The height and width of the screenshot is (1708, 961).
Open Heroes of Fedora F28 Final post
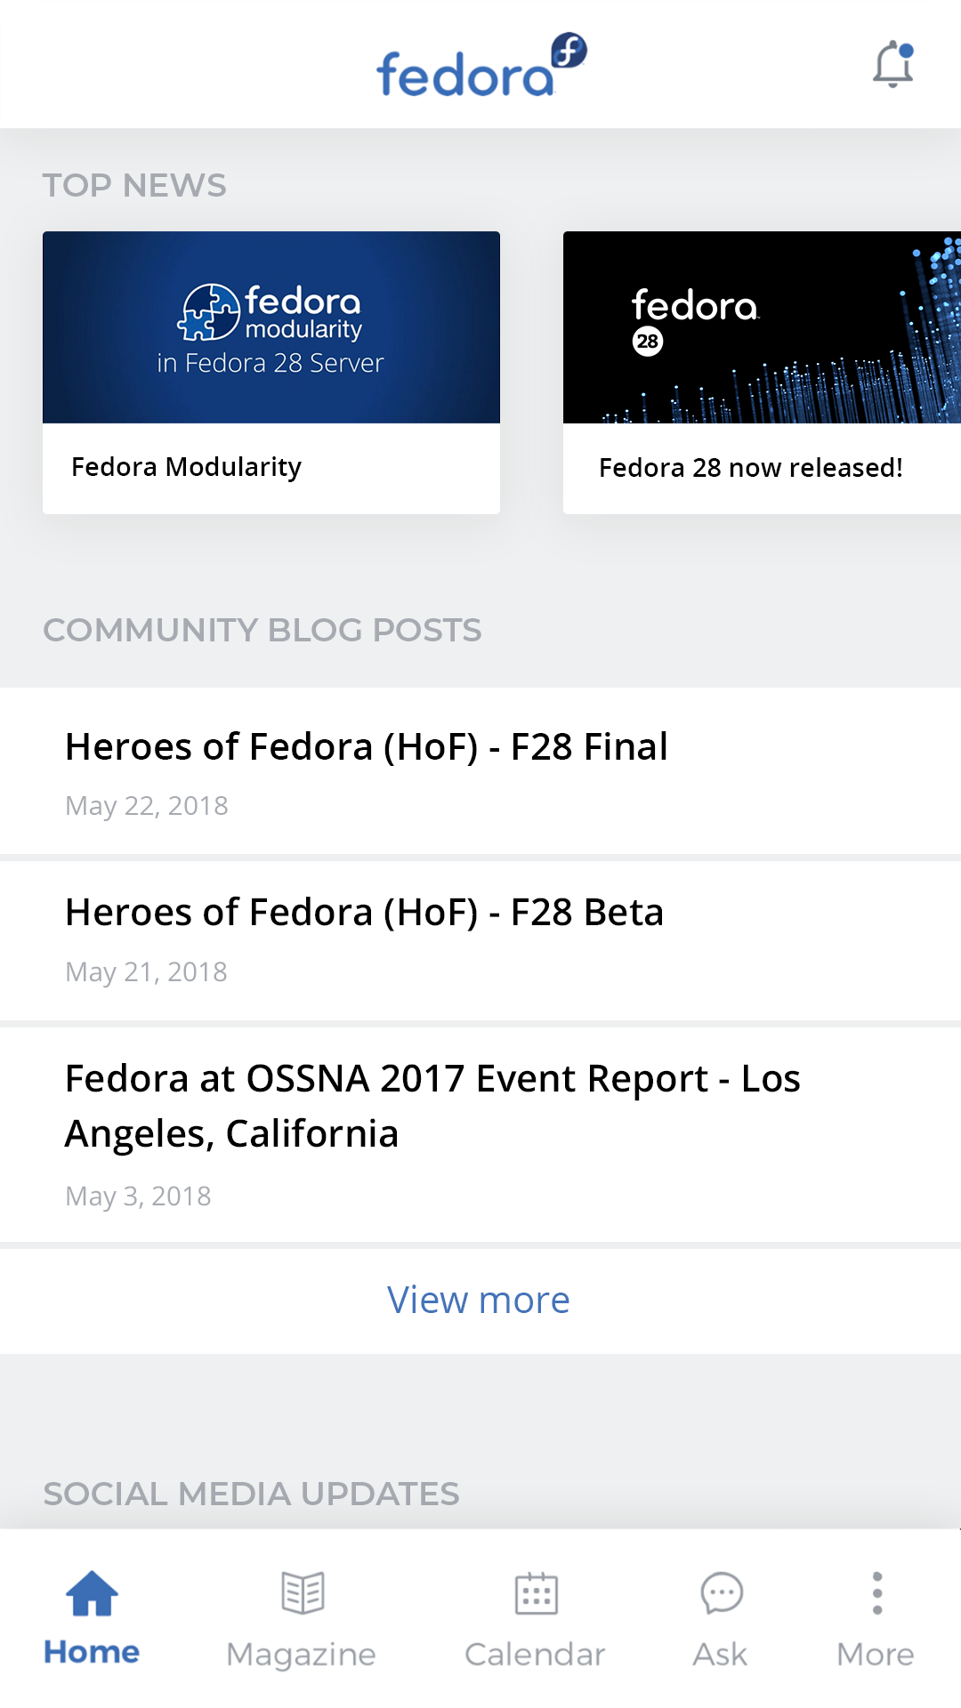point(480,771)
